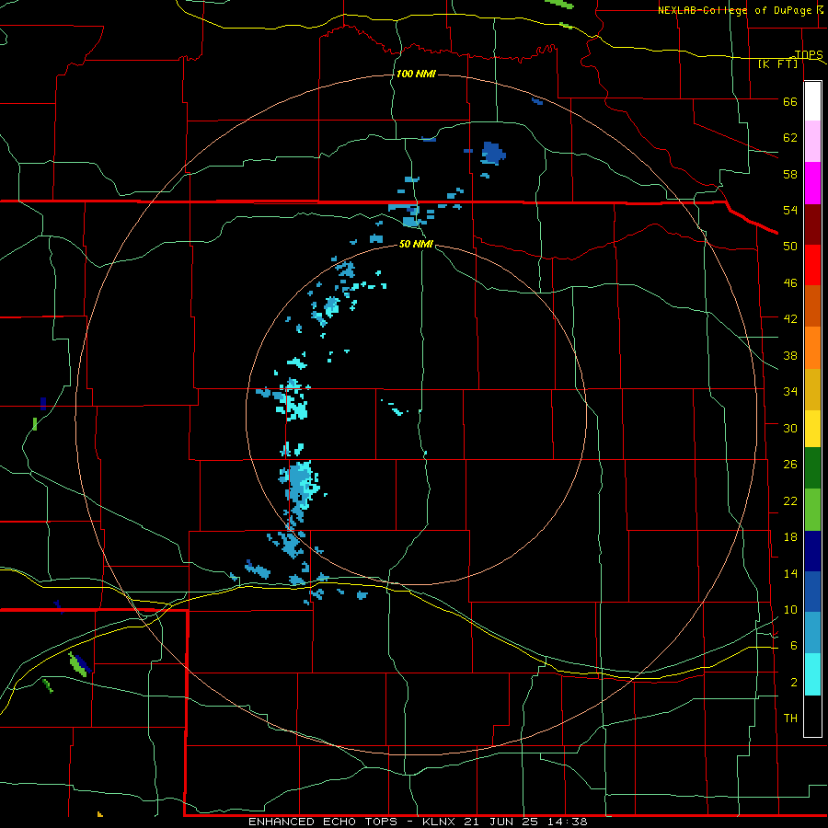Click the legend value 6

[794, 646]
